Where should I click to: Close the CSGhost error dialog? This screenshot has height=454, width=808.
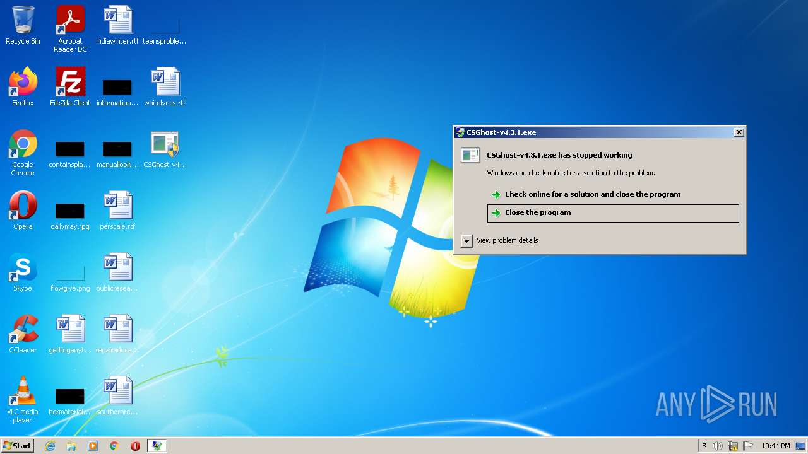(739, 132)
